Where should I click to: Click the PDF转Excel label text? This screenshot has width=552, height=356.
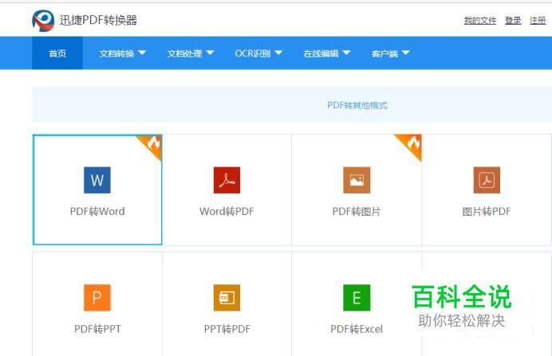coord(357,329)
